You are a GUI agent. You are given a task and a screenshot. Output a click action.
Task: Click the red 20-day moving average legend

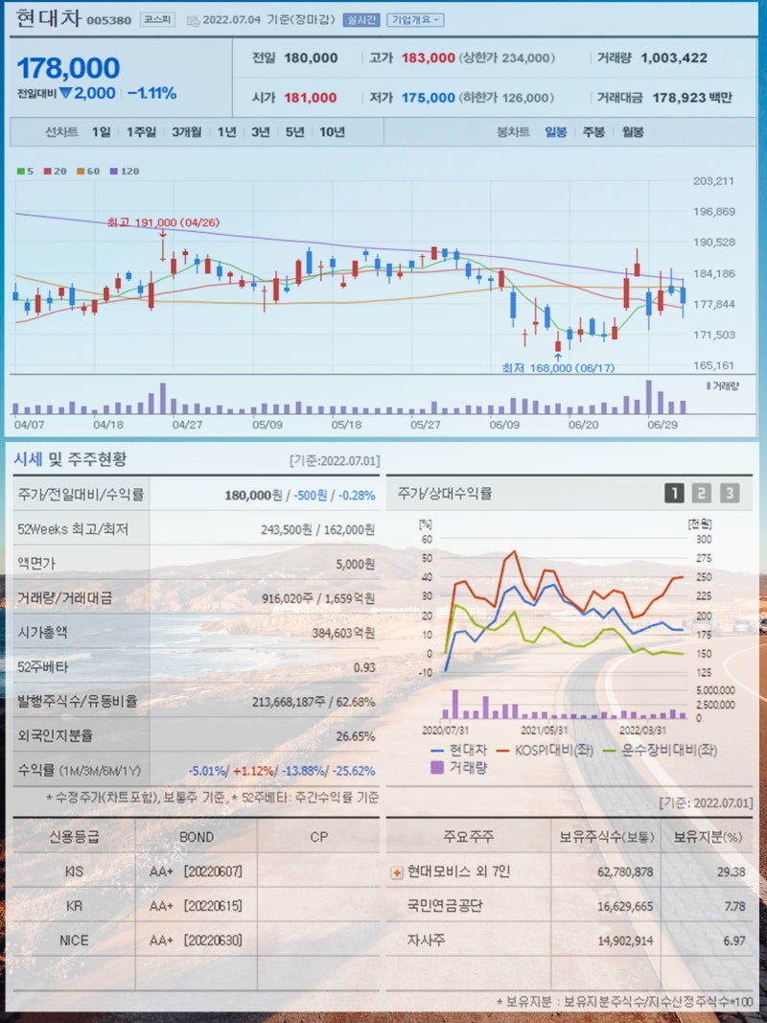coord(54,171)
